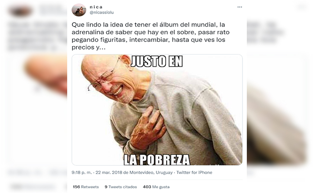Open the Justo en la pobreza meme image
Image resolution: width=314 pixels, height=193 pixels.
[x=157, y=110]
